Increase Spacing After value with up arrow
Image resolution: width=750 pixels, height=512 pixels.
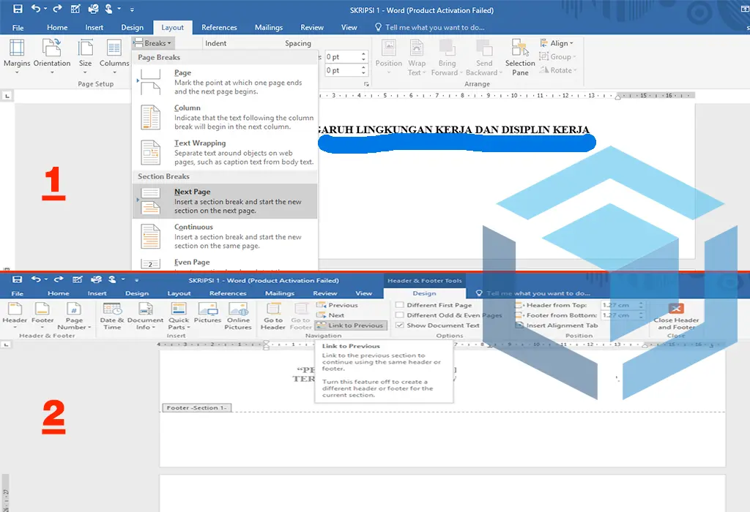coord(363,67)
